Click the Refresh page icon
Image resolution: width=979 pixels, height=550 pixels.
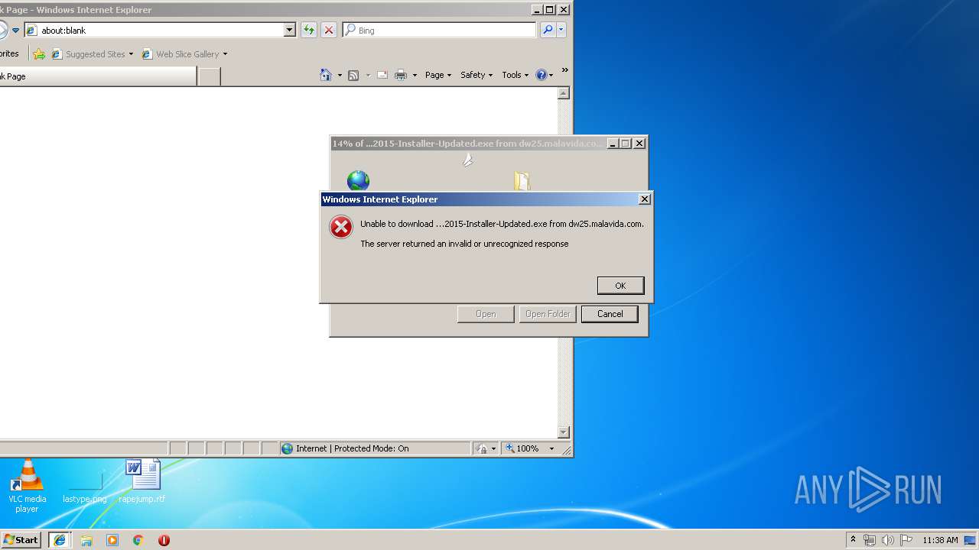click(309, 30)
